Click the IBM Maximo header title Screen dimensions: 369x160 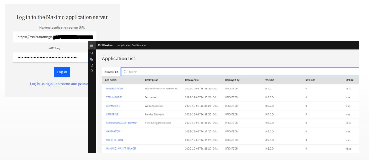[105, 45]
